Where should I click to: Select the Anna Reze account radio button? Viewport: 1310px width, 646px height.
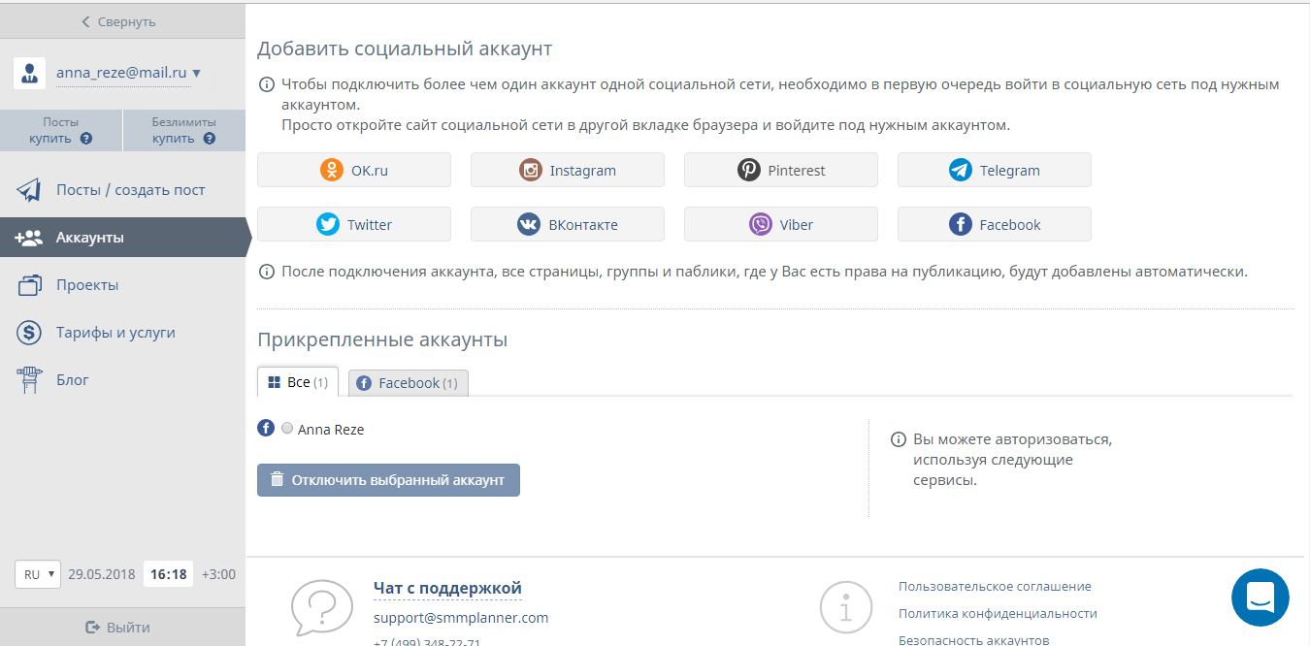click(x=286, y=427)
